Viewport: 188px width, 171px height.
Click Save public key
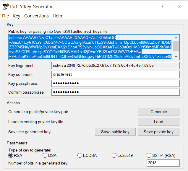[x=115, y=132]
